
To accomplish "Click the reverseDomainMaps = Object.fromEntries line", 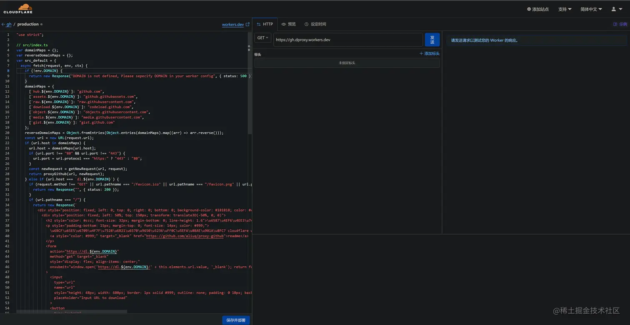I will coord(124,133).
